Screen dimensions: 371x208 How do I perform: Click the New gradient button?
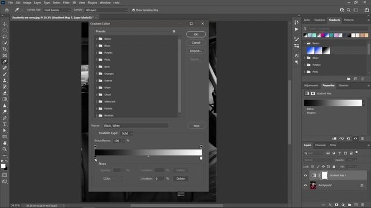pyautogui.click(x=197, y=126)
